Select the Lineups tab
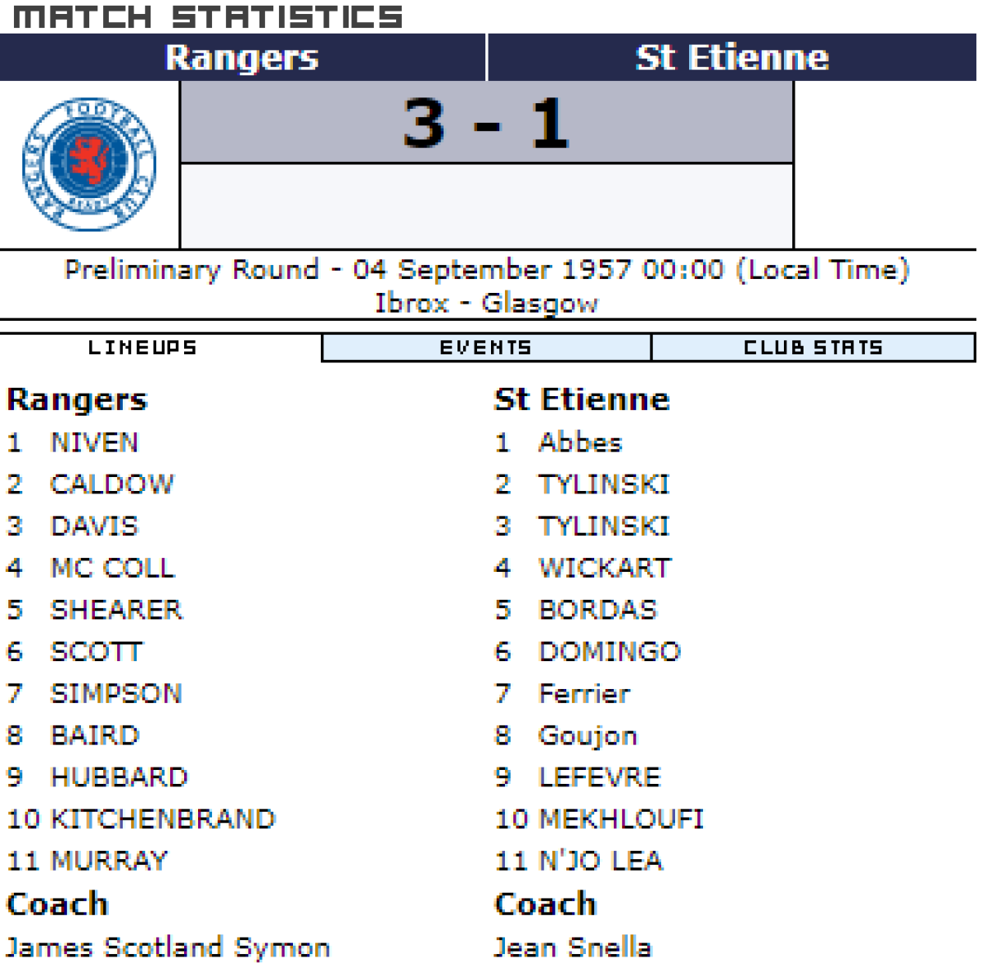 143,348
